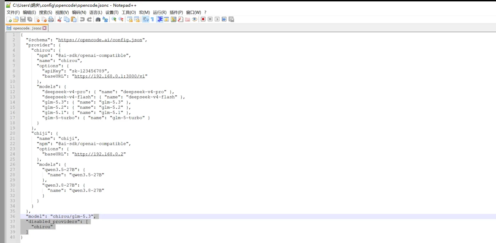Click the "@ai-sdk/openai-compatible" value on line 5
This screenshot has height=243, width=496.
(93, 55)
